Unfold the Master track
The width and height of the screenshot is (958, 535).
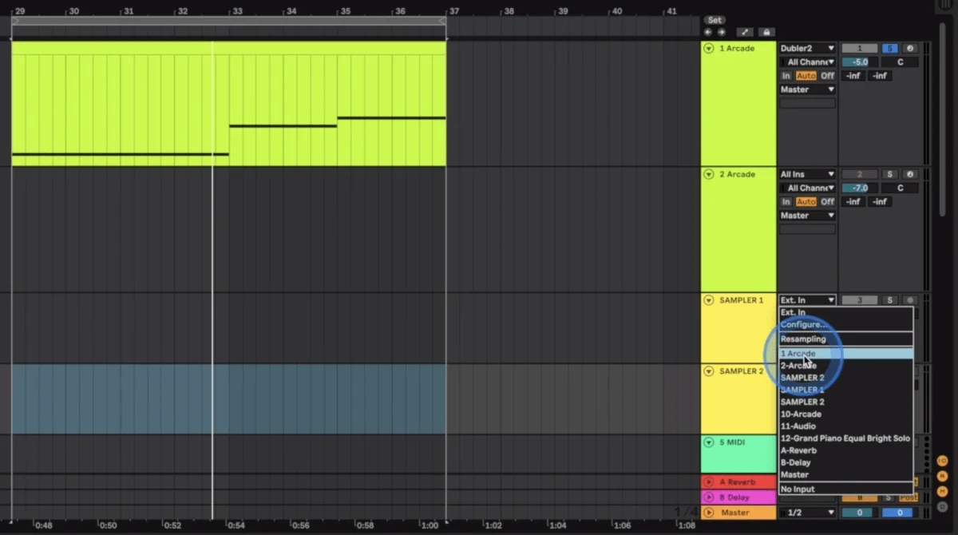(x=708, y=513)
